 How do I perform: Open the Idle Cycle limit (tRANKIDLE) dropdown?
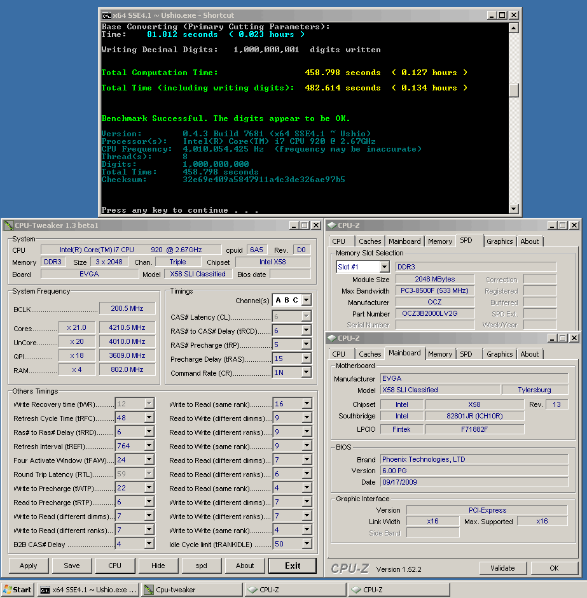tap(307, 545)
